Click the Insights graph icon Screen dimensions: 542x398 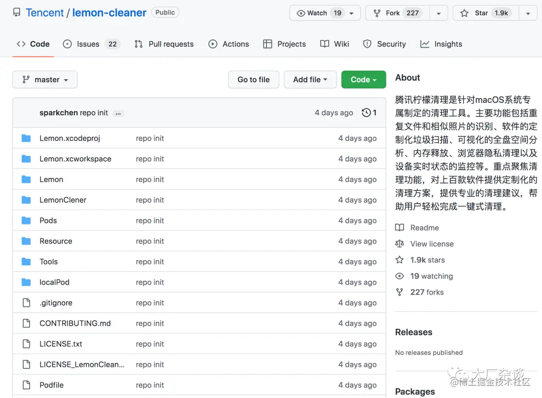(425, 44)
